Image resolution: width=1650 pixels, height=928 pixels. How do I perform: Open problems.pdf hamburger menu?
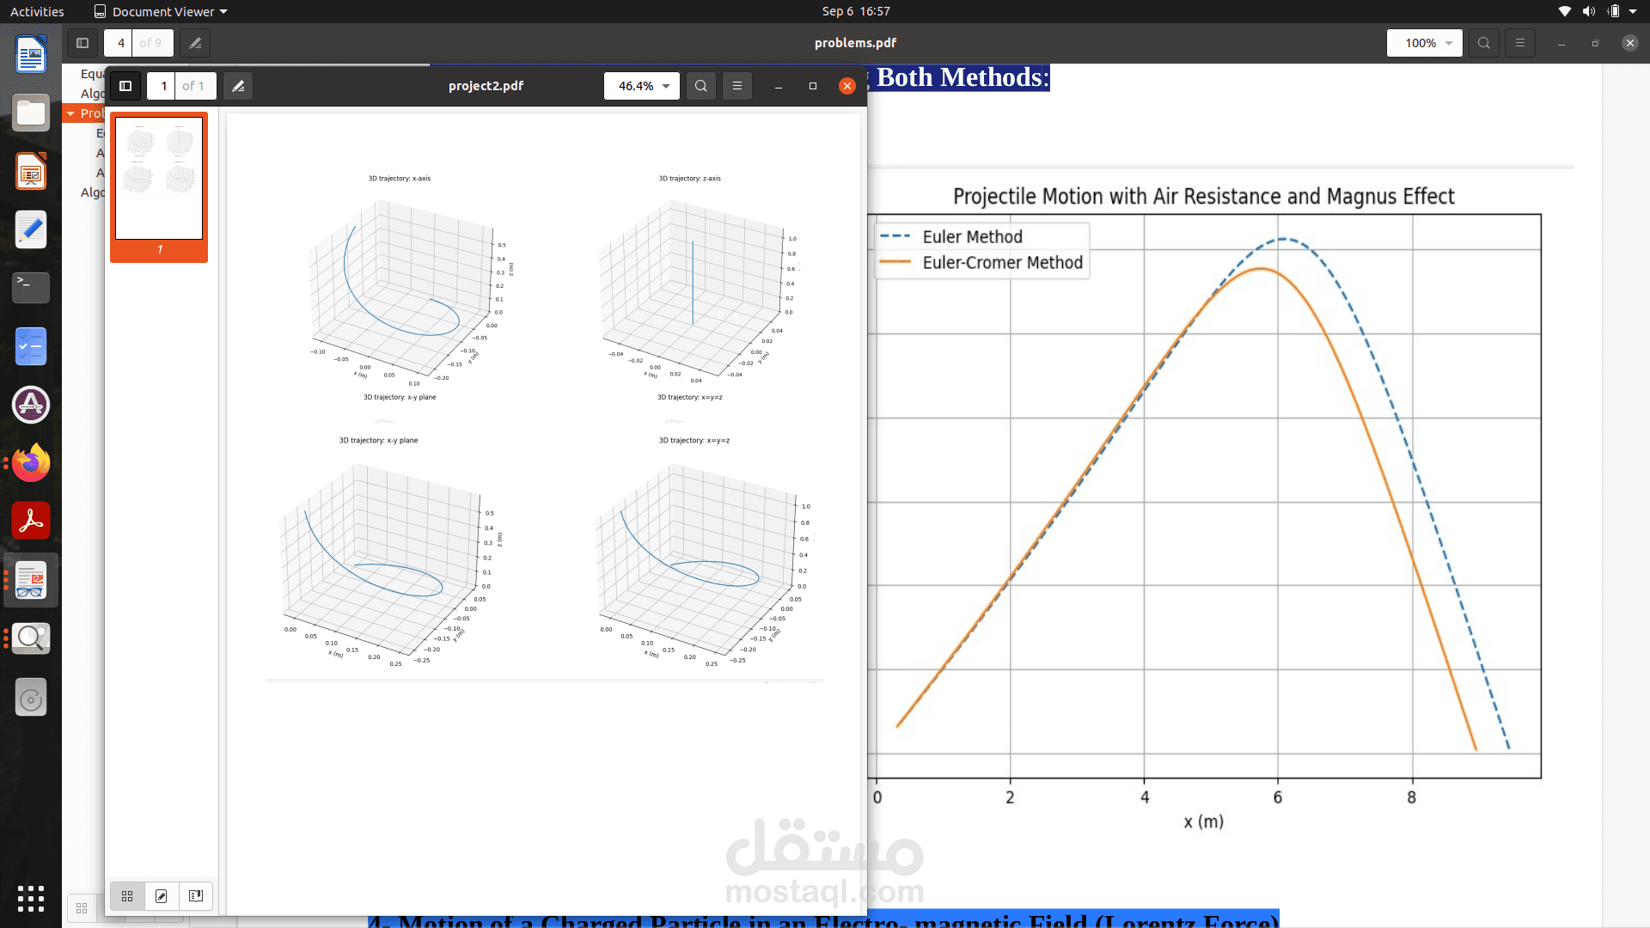pyautogui.click(x=1519, y=43)
